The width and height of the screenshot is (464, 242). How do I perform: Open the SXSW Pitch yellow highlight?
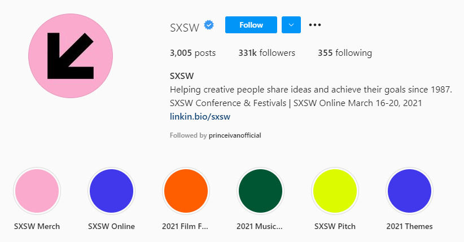[335, 191]
